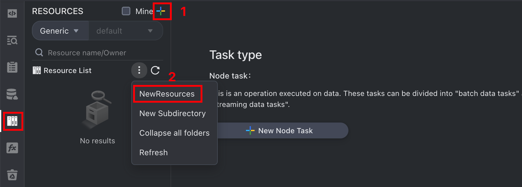Choose NewResources from the context menu
The image size is (522, 187).
click(x=167, y=94)
